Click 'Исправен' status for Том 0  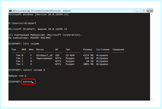tap(102, 55)
